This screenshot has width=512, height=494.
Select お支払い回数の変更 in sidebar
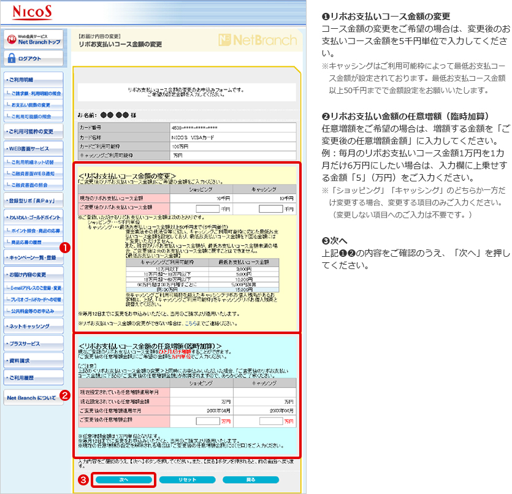(x=34, y=105)
